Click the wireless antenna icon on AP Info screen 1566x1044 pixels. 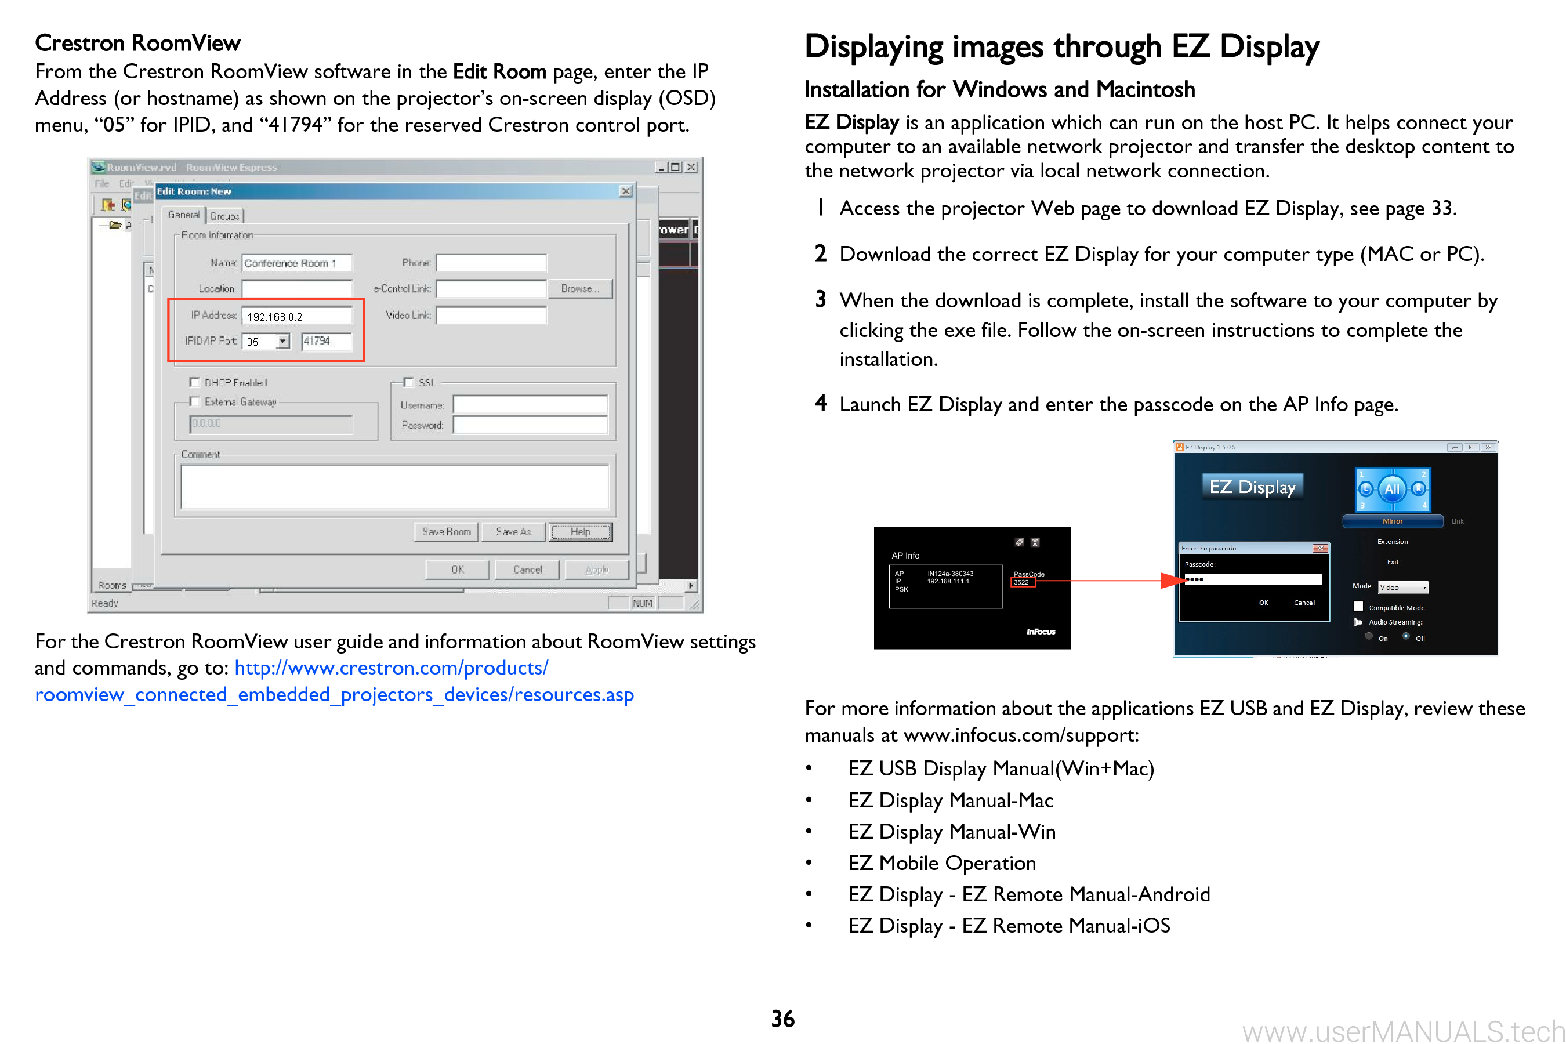[1035, 543]
